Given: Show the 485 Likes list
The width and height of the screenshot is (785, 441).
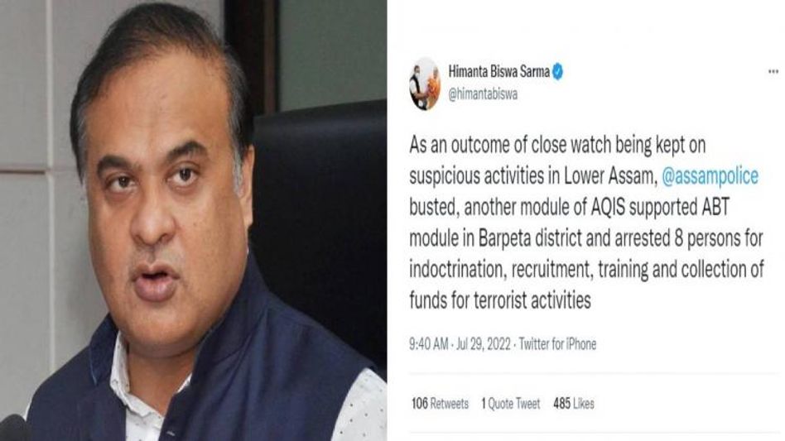Looking at the screenshot, I should coord(573,404).
